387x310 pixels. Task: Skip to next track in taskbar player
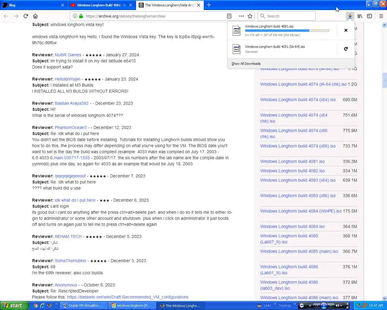pos(330,305)
